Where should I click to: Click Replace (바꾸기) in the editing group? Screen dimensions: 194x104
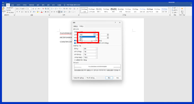(175, 10)
